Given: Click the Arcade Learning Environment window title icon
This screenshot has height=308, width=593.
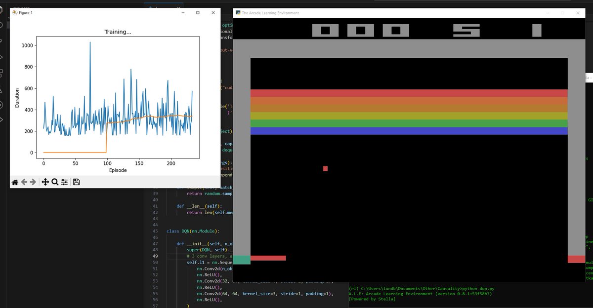Looking at the screenshot, I should pos(238,13).
